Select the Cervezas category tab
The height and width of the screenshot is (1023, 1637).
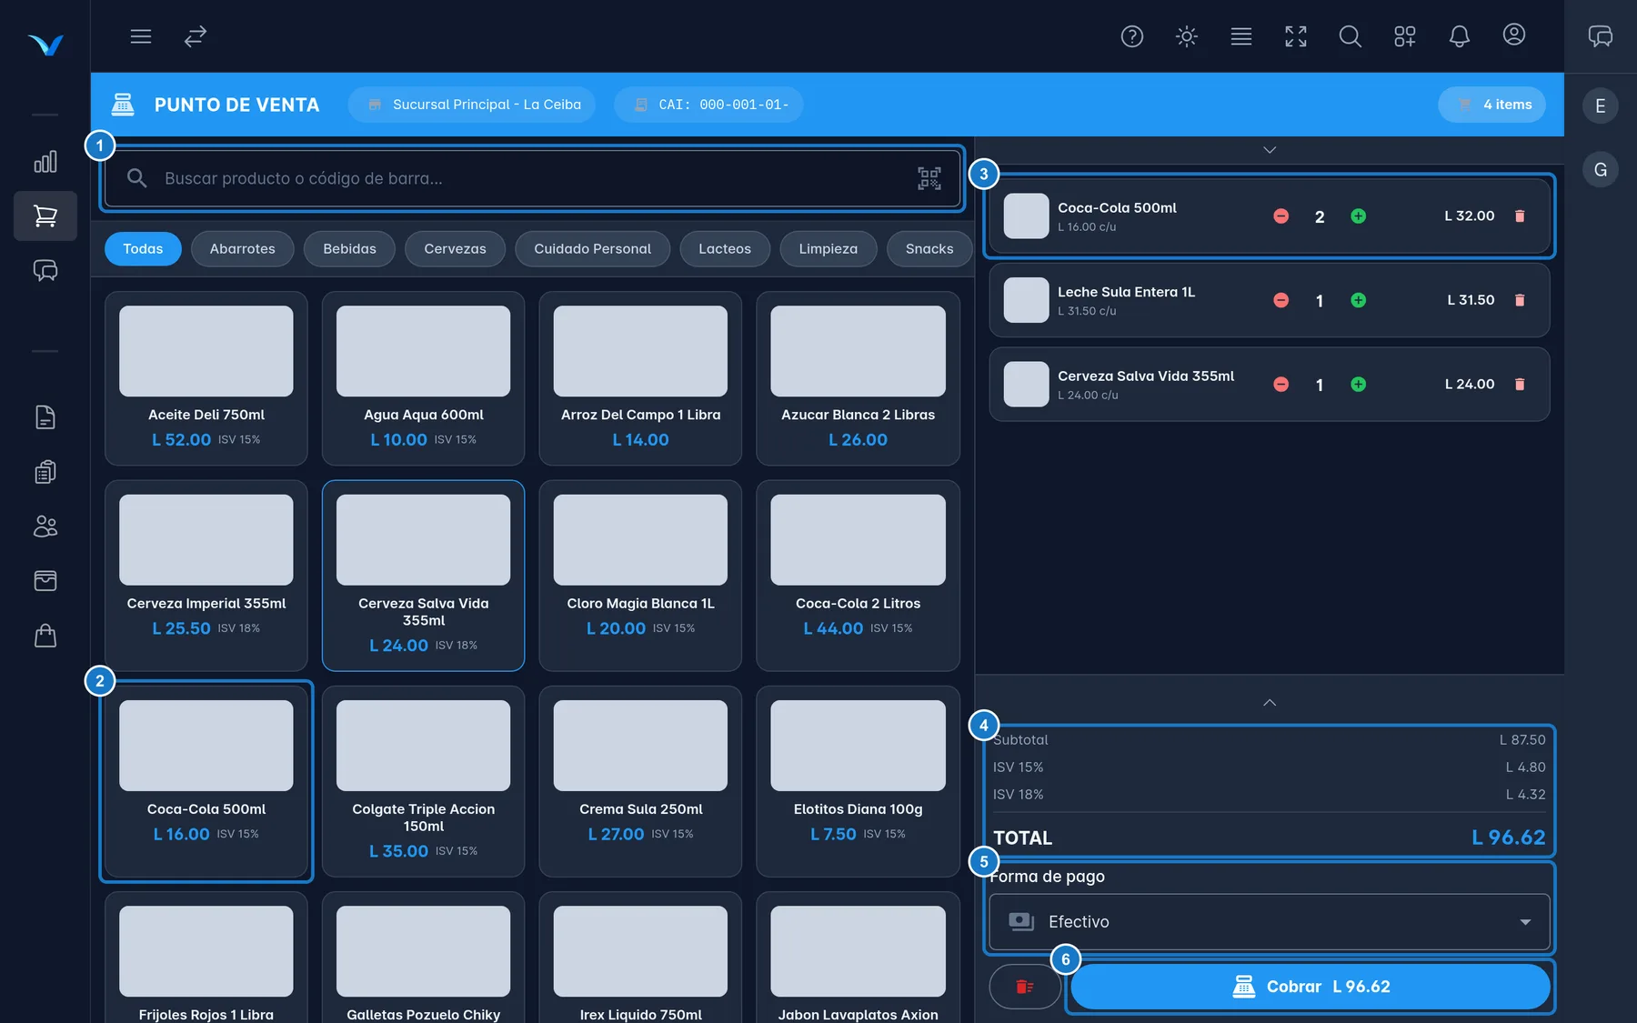(456, 249)
